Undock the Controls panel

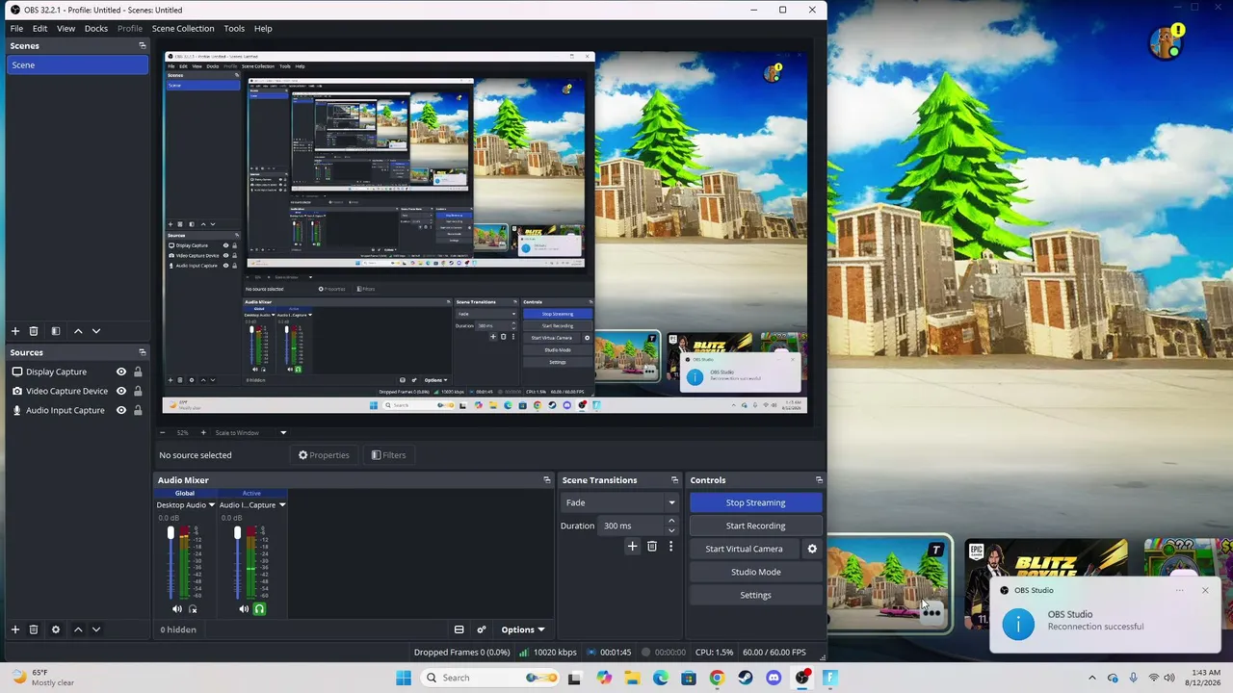(819, 479)
